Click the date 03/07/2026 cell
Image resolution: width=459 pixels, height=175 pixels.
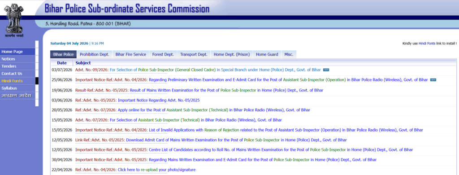(x=62, y=70)
